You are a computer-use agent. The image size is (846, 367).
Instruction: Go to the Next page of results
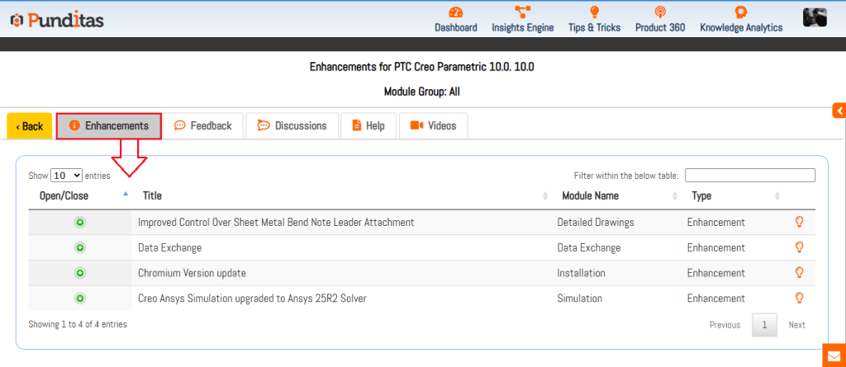[796, 325]
